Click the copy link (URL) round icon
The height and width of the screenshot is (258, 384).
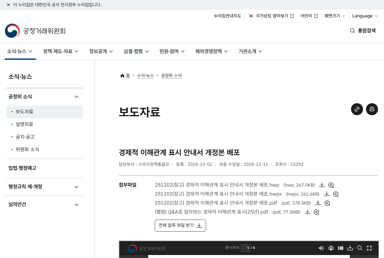coord(357,109)
